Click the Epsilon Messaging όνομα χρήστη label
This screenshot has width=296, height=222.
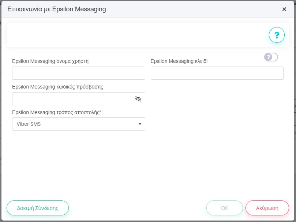click(50, 61)
